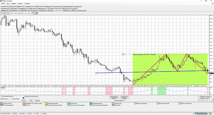Select the horizontal line drawing tool
This screenshot has height=115, width=214.
pyautogui.click(x=2, y=13)
